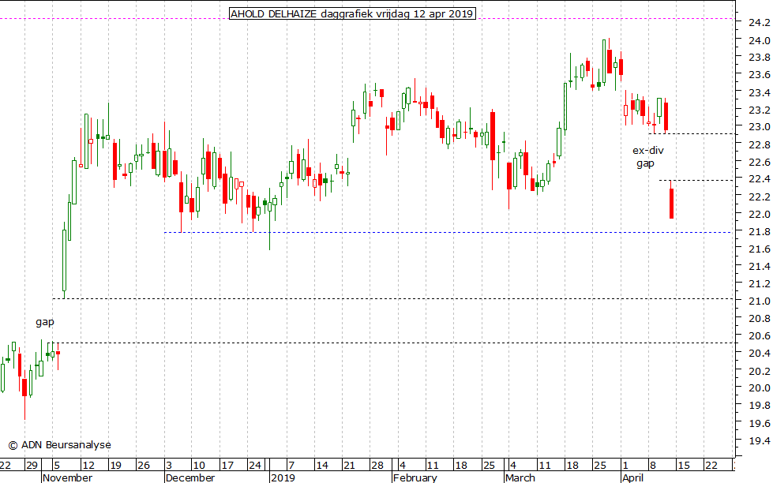This screenshot has height=483, width=773.
Task: Click the date tick 24 in December
Action: click(255, 466)
